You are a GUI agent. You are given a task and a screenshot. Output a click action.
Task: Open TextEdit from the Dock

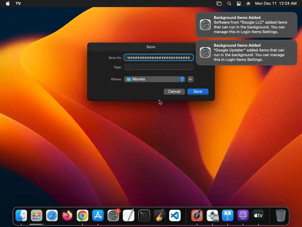click(129, 215)
